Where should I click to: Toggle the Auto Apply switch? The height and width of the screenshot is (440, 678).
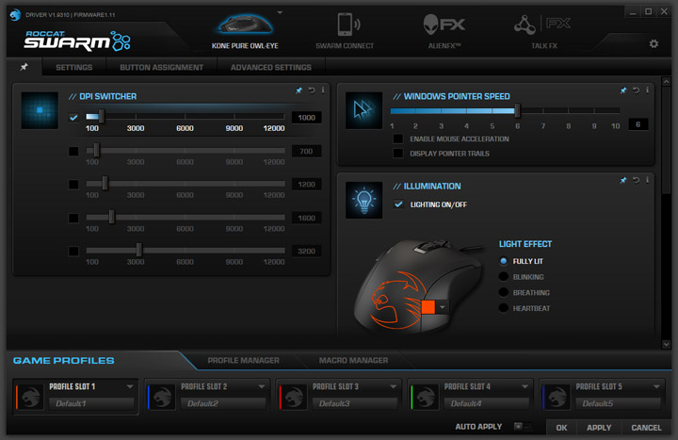pos(523,427)
